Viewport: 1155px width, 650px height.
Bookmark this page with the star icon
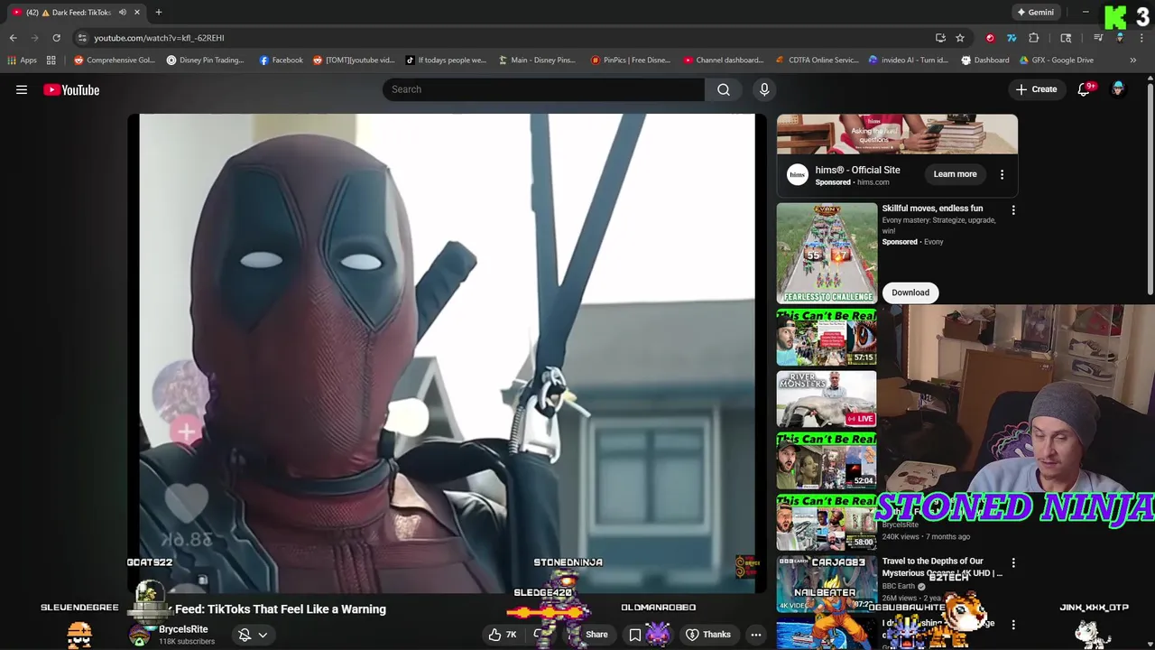pyautogui.click(x=960, y=38)
